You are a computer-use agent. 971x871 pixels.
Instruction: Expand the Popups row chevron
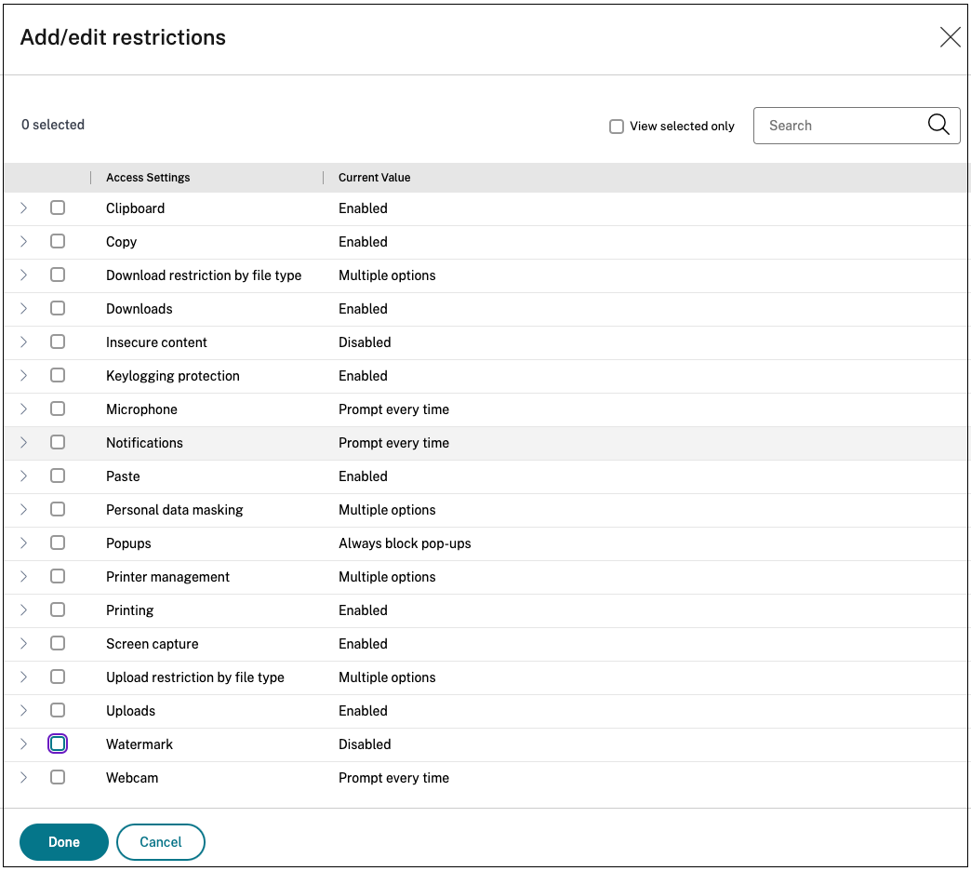pyautogui.click(x=24, y=543)
